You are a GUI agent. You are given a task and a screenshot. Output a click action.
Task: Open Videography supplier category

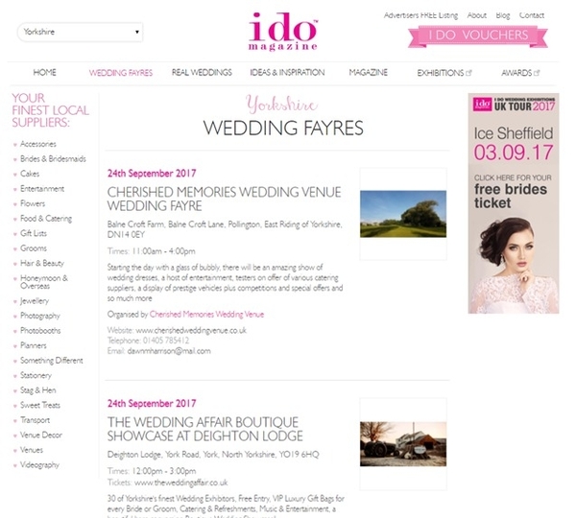point(39,465)
